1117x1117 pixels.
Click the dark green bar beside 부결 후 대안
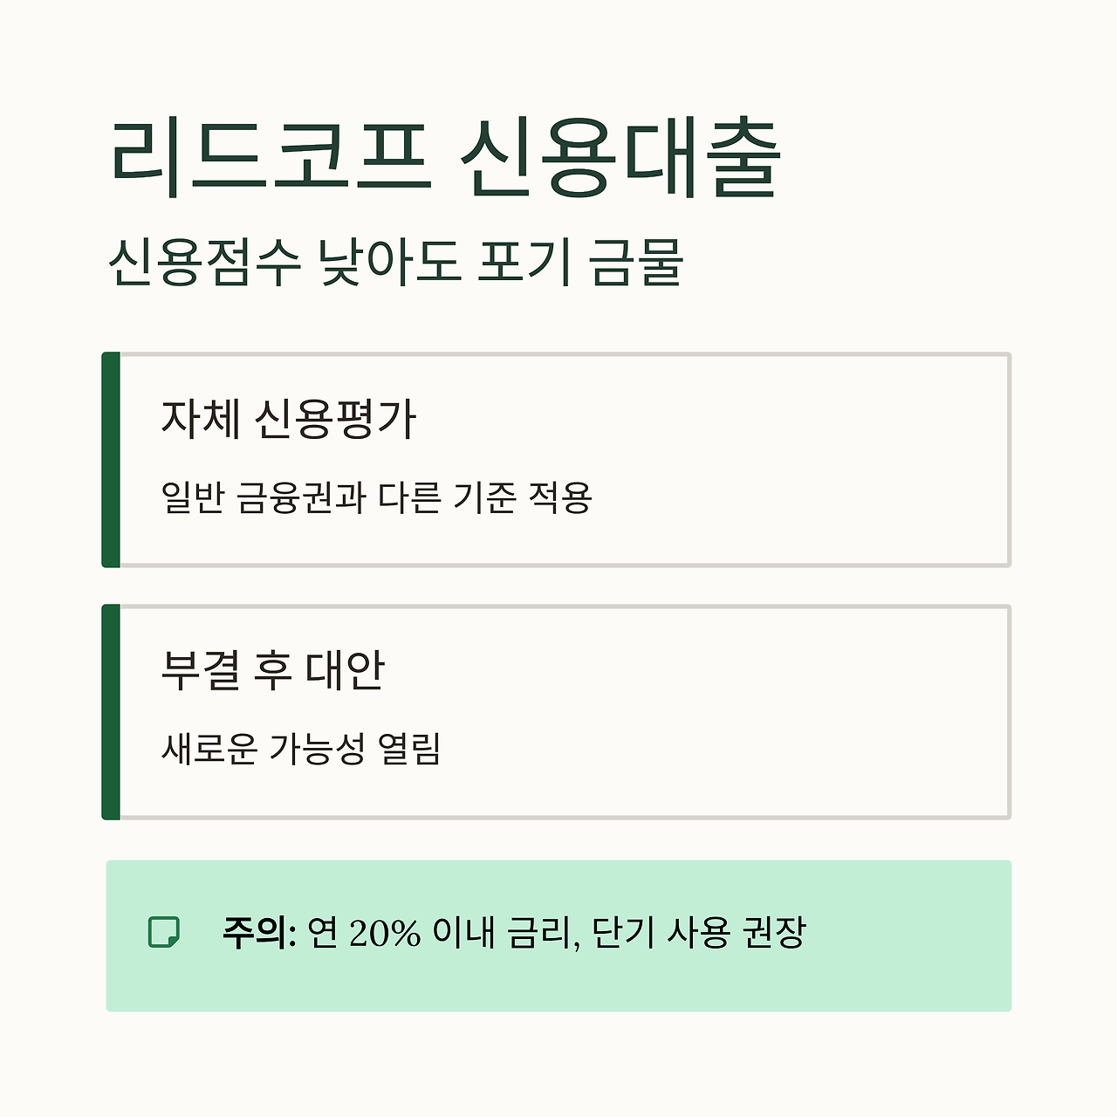[x=111, y=712]
